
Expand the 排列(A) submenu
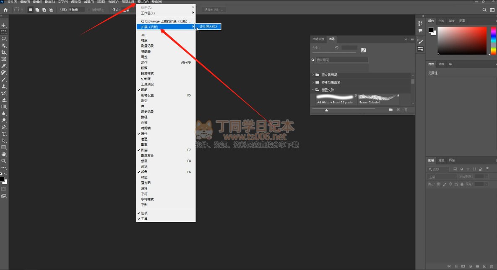point(166,7)
